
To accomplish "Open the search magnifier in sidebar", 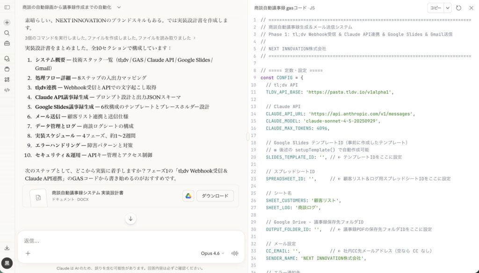I will pyautogui.click(x=7, y=33).
